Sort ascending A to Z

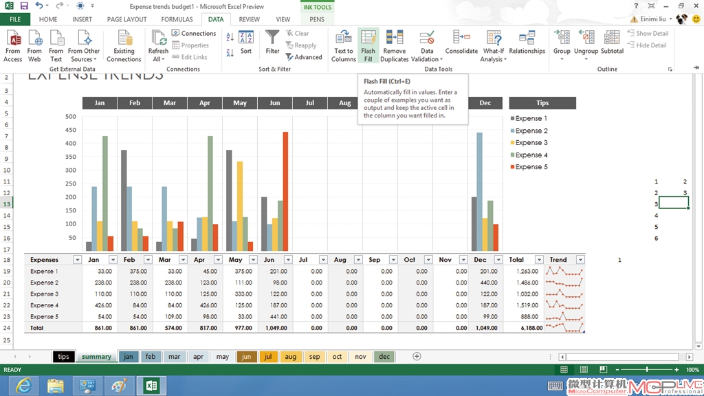click(x=230, y=37)
